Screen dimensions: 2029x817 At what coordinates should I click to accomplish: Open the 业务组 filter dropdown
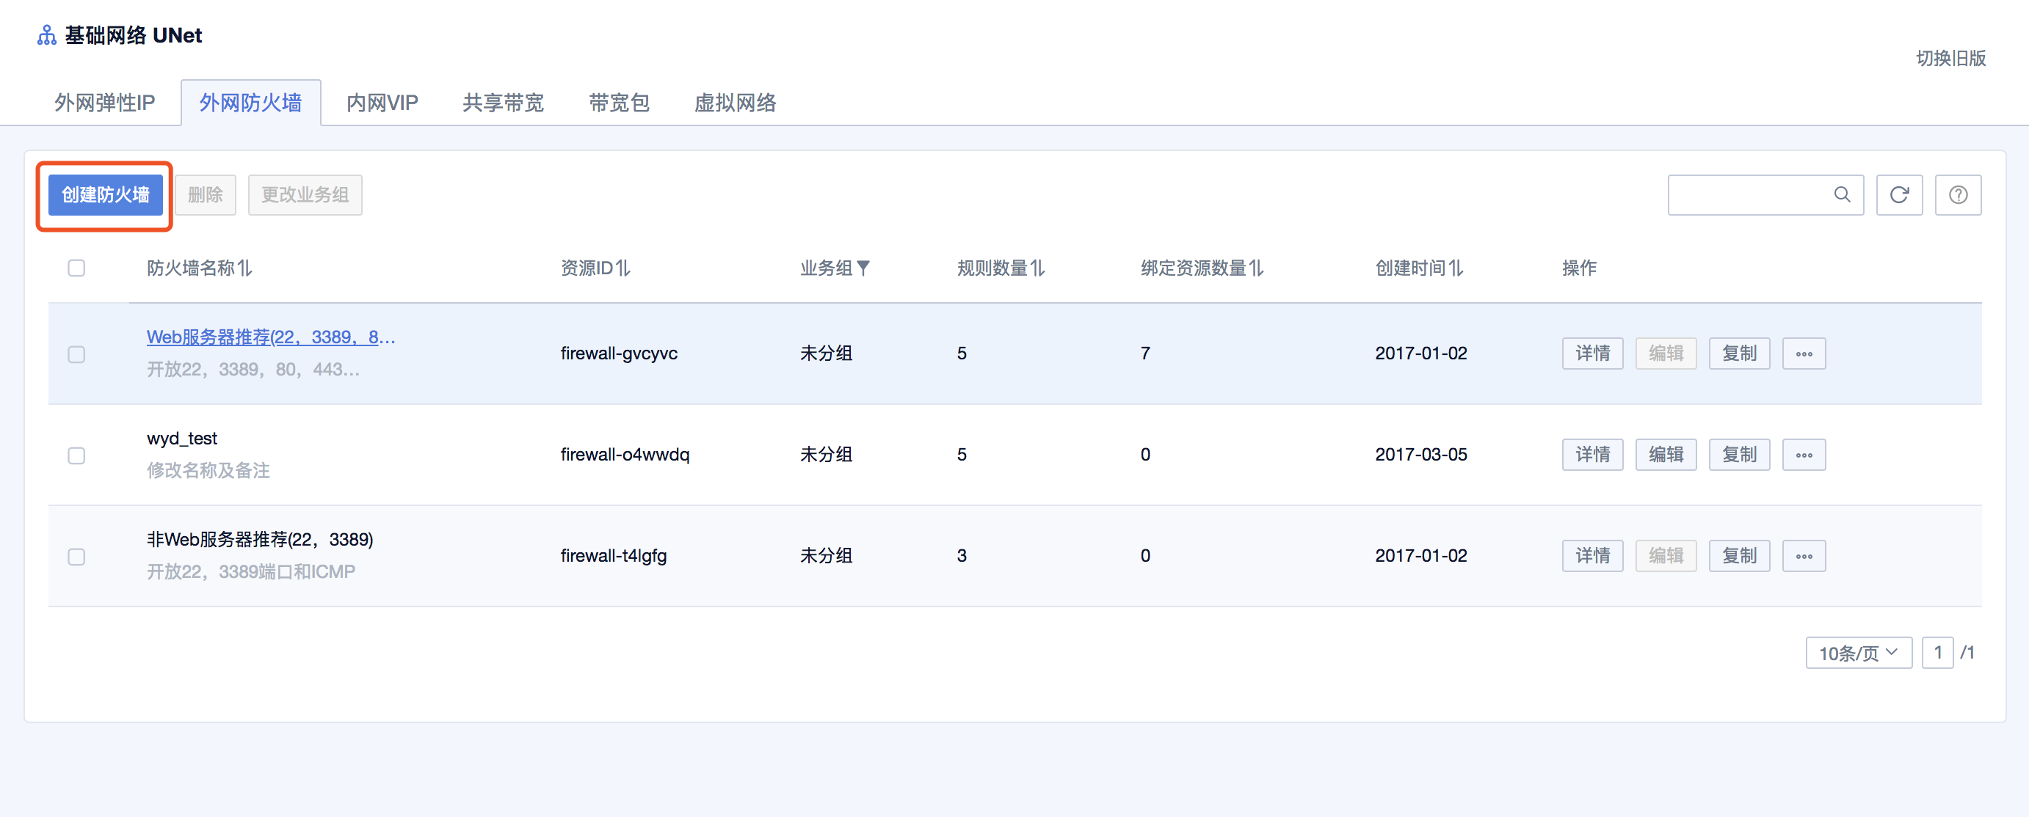pos(863,268)
